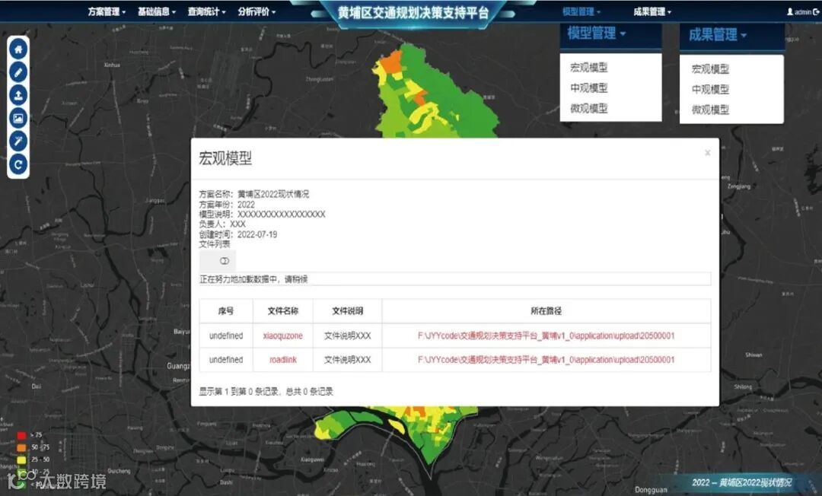Select 文件说明XXX in the xiaoquzone row
Screen dimensions: 822x496
click(348, 335)
